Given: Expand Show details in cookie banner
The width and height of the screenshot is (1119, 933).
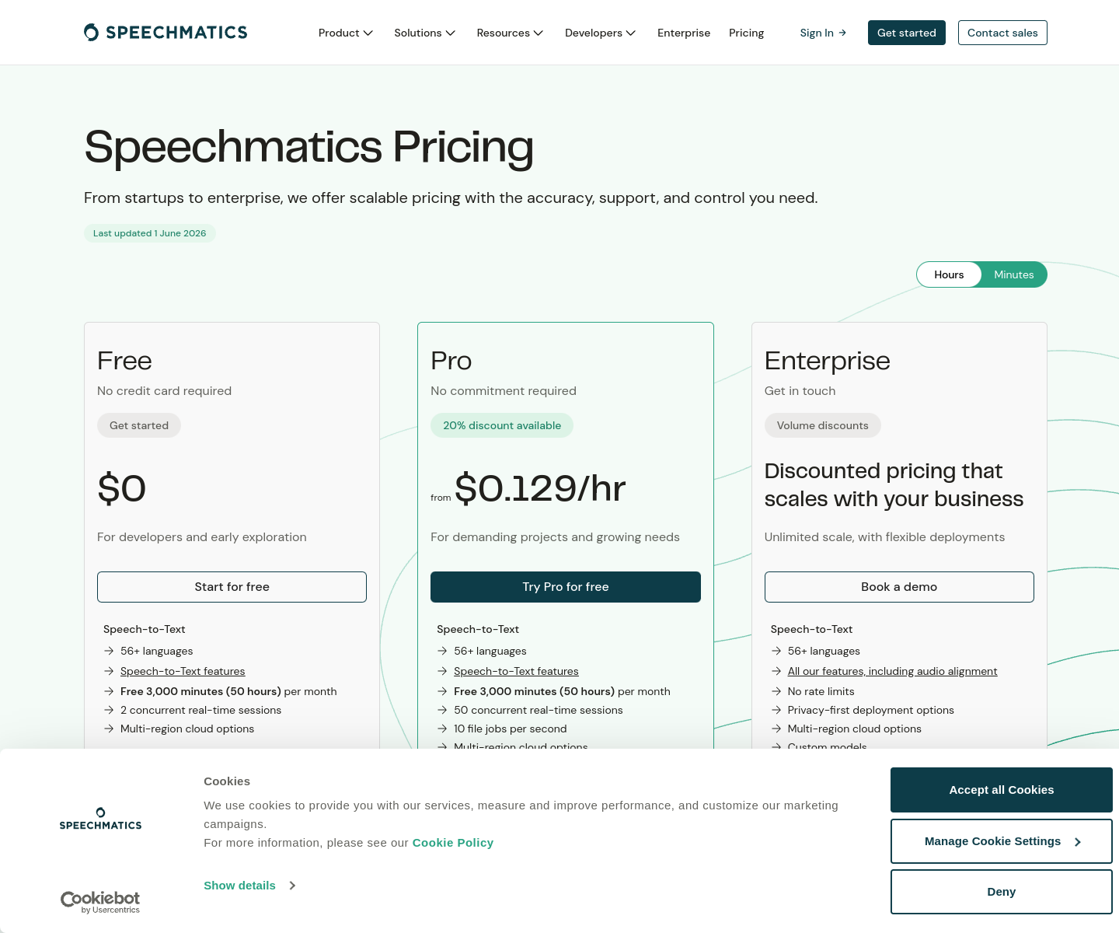Looking at the screenshot, I should pos(249,886).
